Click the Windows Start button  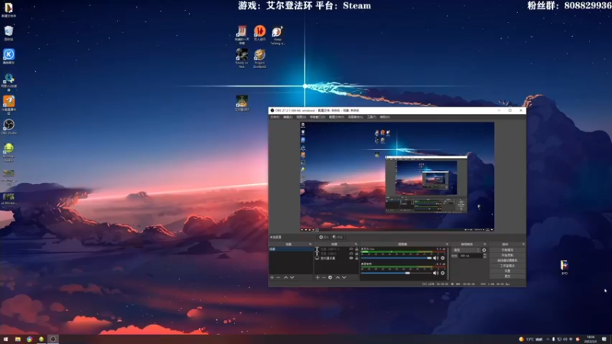(x=5, y=339)
